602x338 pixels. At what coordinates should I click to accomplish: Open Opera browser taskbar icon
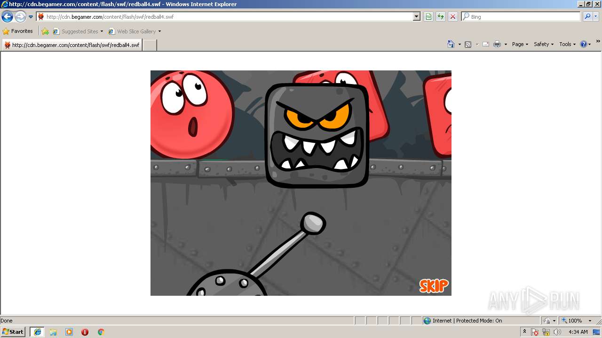point(85,332)
